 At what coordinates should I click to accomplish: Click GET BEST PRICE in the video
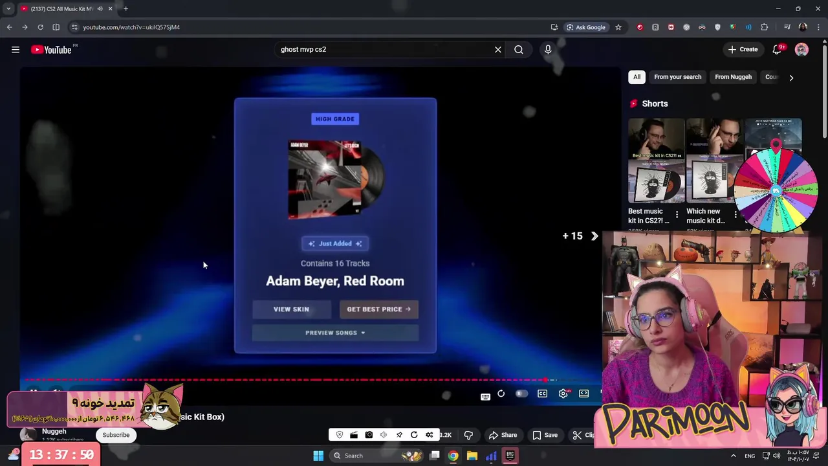(x=379, y=309)
